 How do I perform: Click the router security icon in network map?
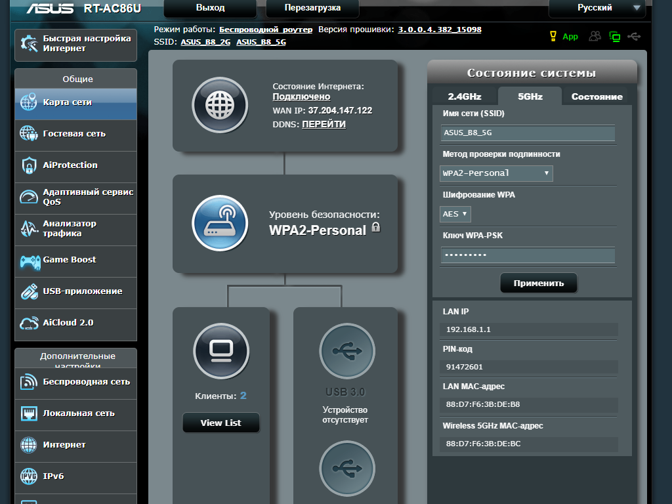click(220, 223)
